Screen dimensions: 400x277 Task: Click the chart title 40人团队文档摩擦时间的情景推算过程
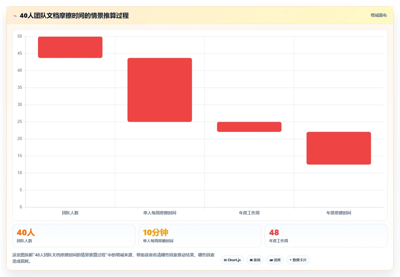pyautogui.click(x=74, y=16)
